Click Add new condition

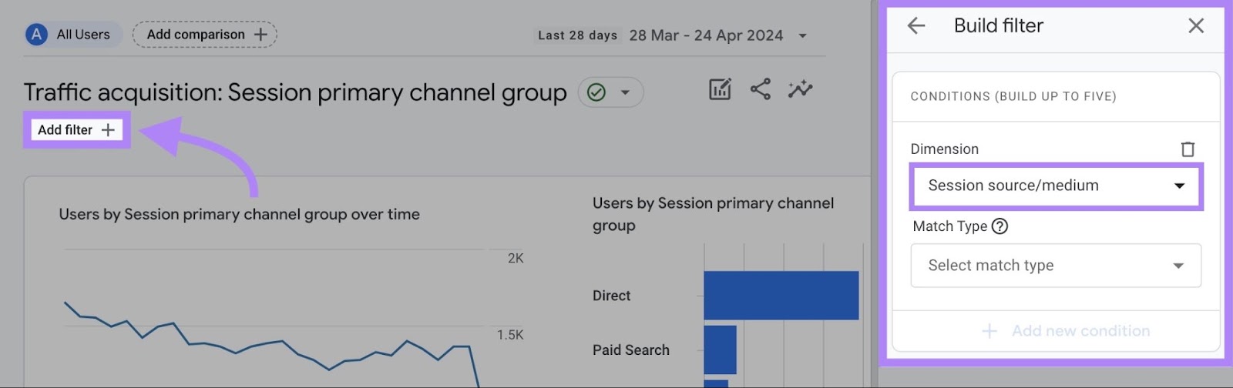click(1066, 331)
